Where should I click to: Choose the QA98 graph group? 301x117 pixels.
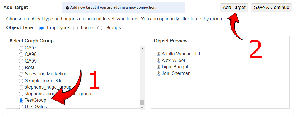21,55
